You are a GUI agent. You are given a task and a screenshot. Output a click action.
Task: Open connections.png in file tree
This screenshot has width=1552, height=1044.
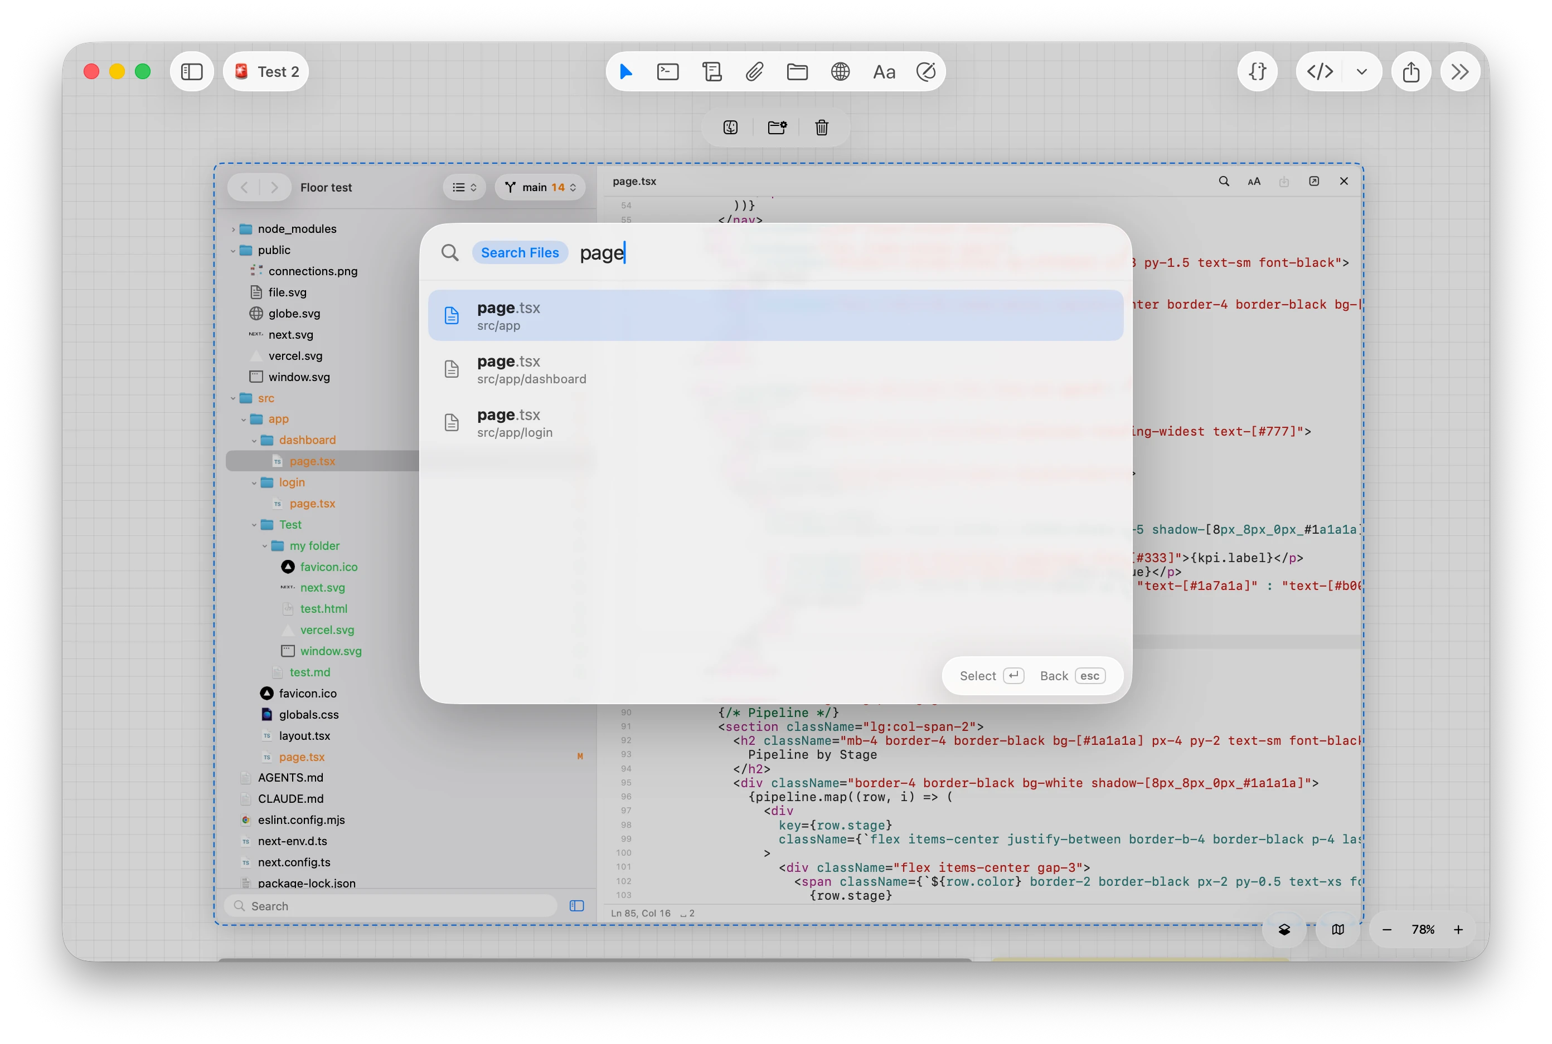pyautogui.click(x=313, y=271)
